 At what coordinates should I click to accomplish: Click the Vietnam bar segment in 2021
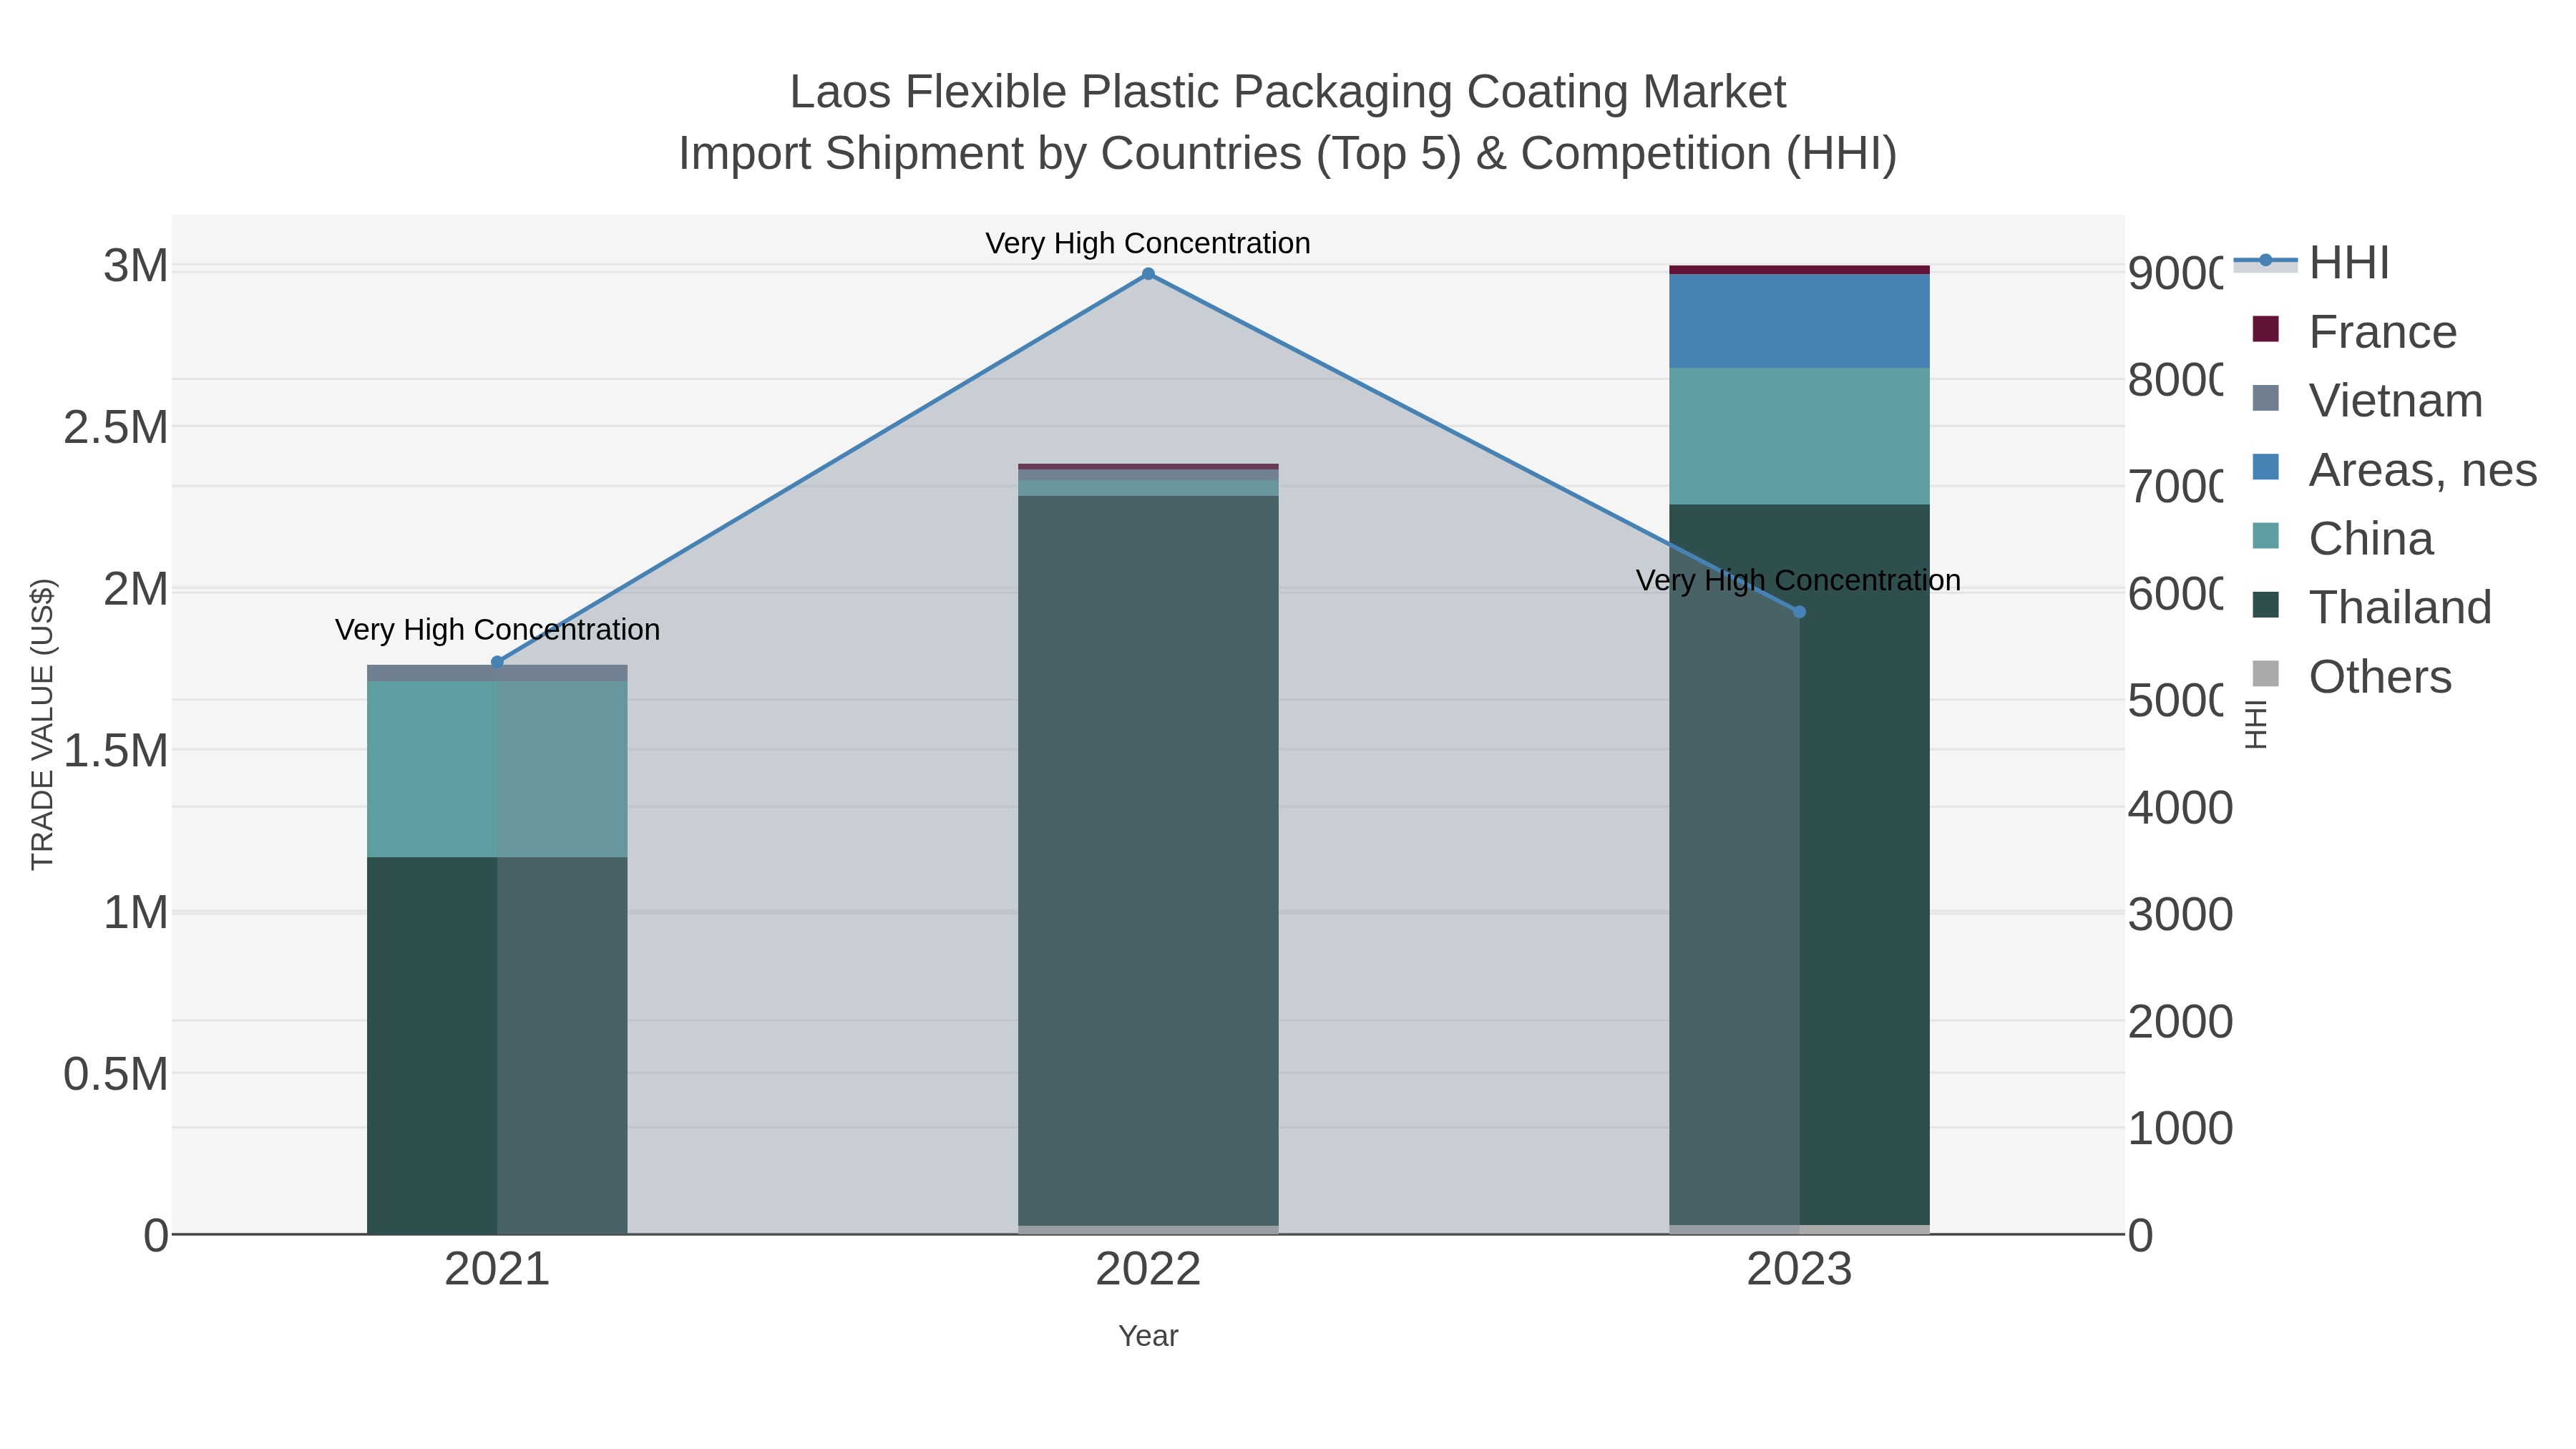tap(497, 673)
